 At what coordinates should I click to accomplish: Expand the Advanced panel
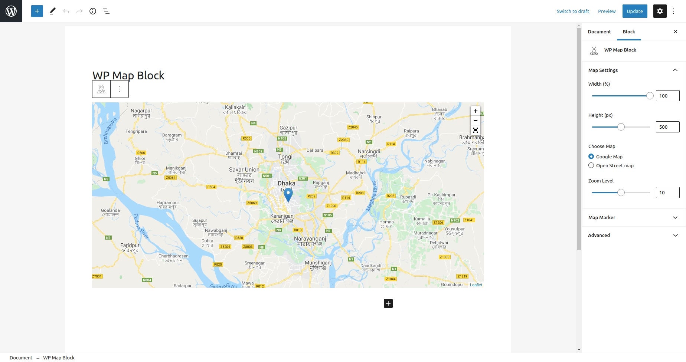pos(634,235)
